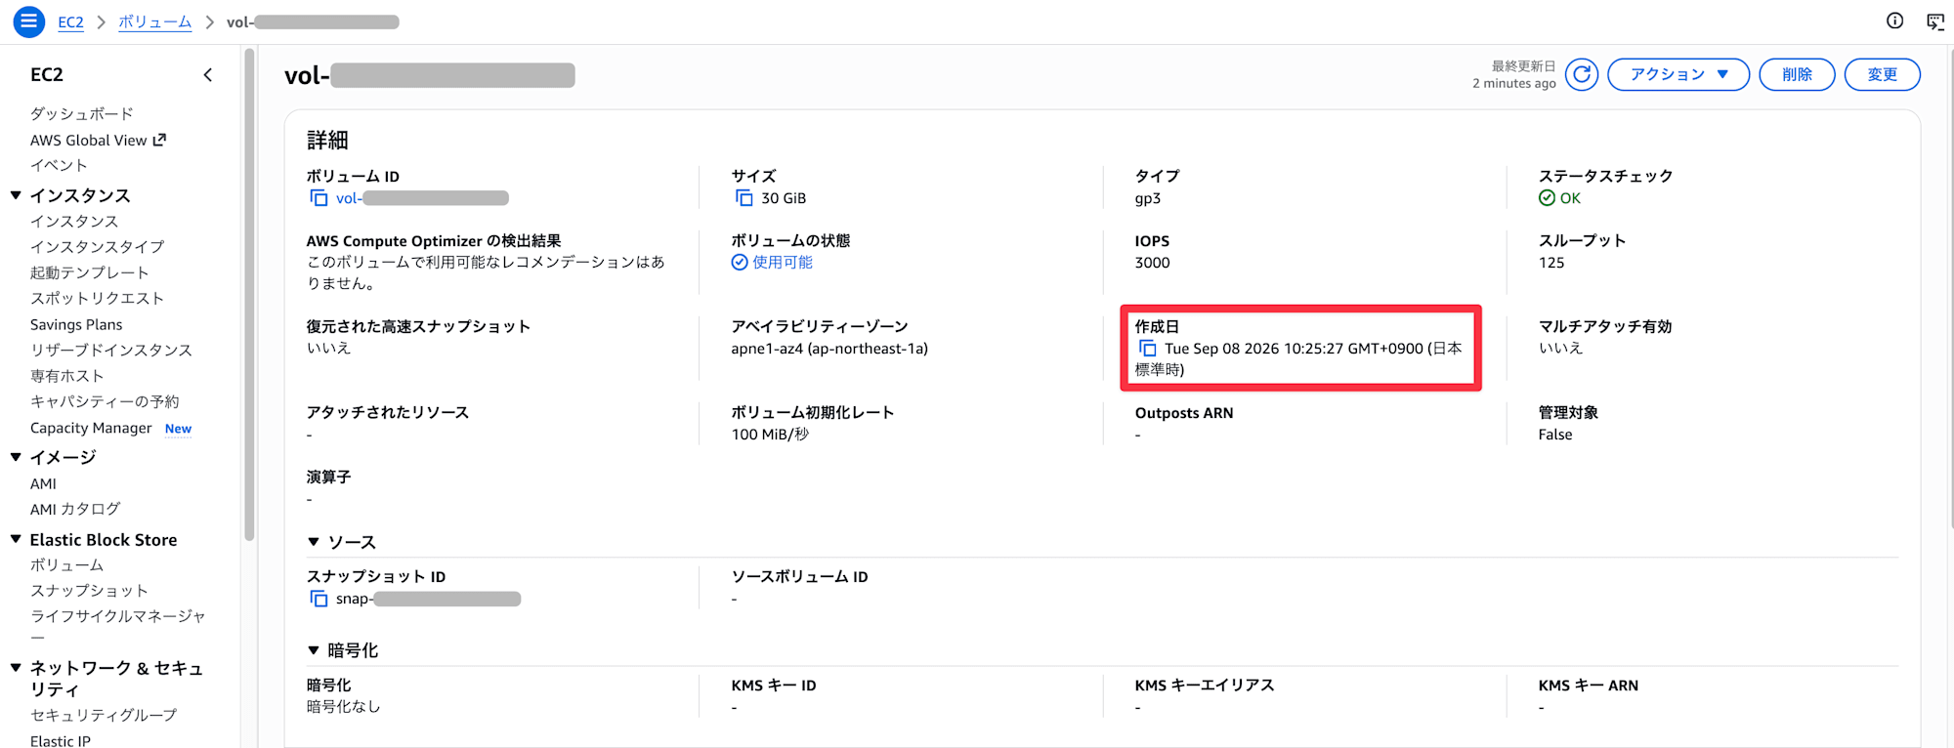Click the '2 minutes ago' last updated text
The height and width of the screenshot is (748, 1954).
click(1514, 84)
